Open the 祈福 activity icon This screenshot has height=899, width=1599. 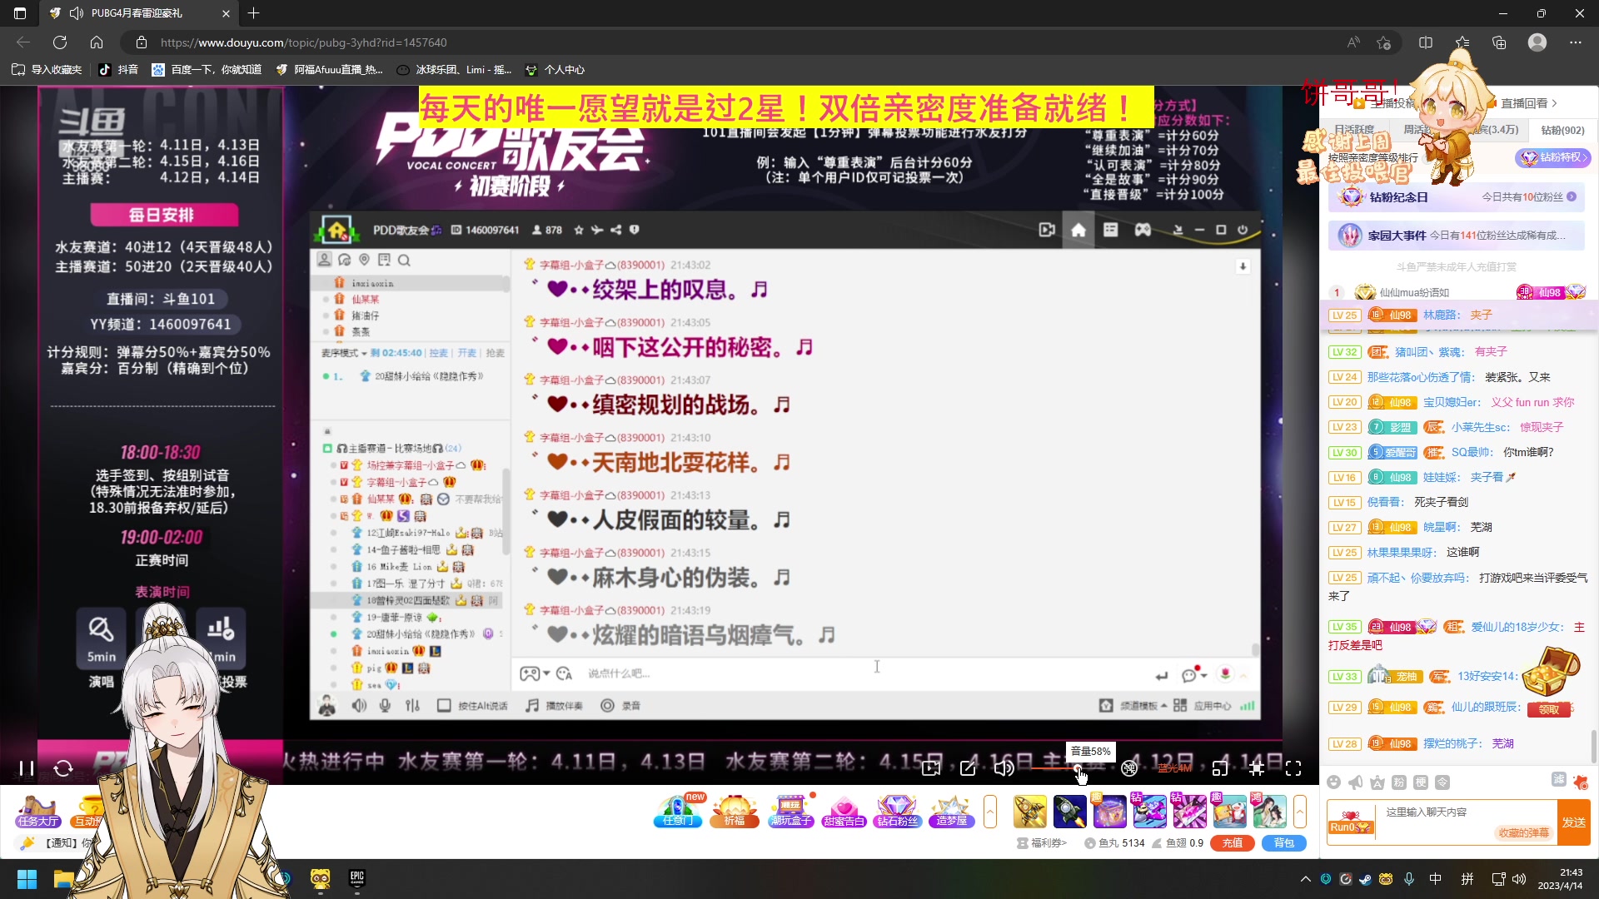point(735,812)
